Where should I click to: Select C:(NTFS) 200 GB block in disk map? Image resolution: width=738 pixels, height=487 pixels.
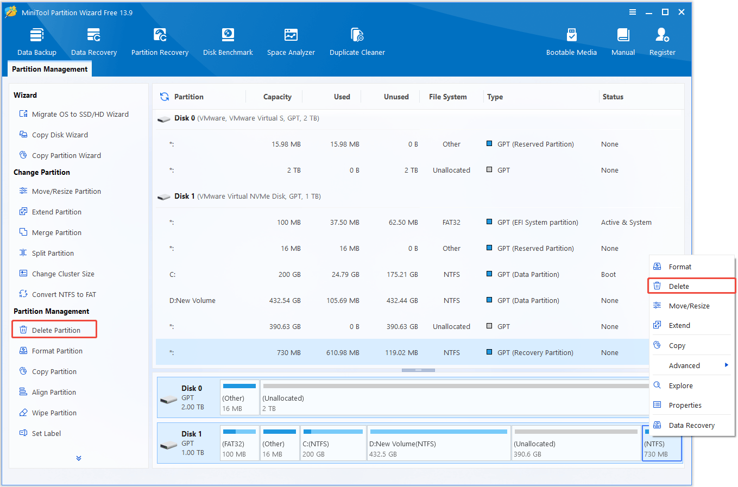point(333,443)
